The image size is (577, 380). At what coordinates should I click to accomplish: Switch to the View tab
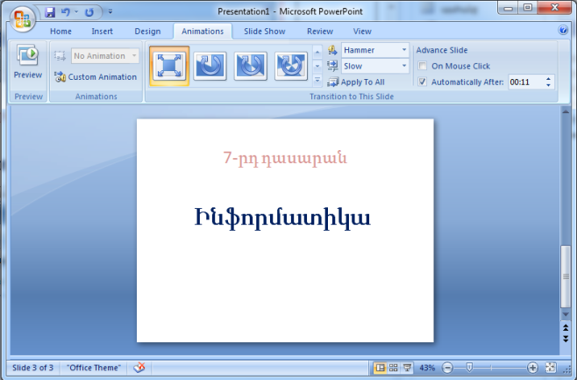click(362, 32)
